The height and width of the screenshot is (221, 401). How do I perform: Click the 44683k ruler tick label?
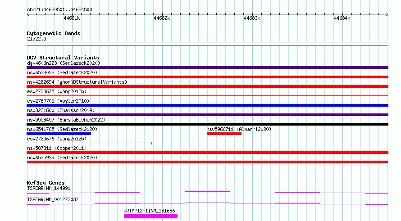[x=252, y=18]
